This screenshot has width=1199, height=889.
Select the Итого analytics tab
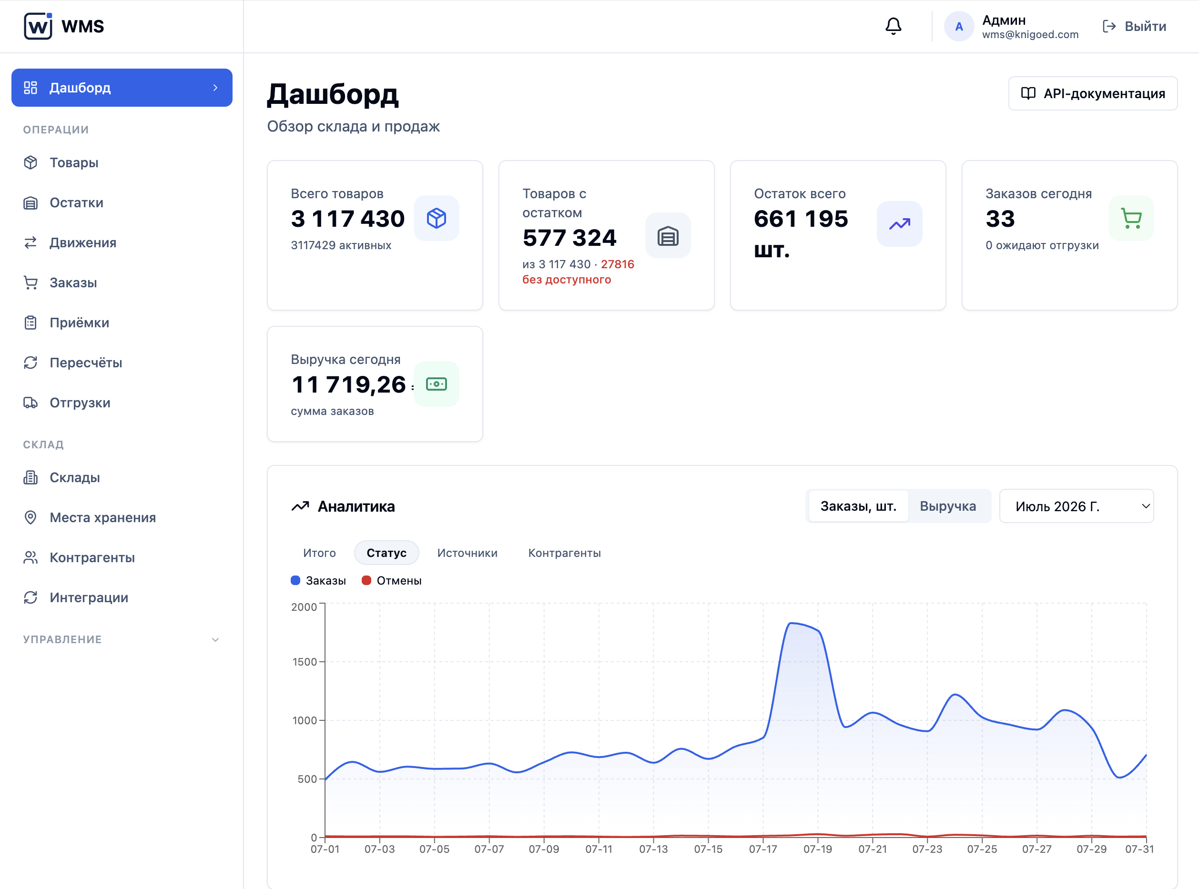(x=319, y=553)
